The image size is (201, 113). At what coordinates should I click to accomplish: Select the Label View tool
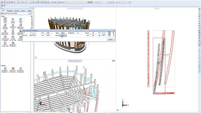13,32
